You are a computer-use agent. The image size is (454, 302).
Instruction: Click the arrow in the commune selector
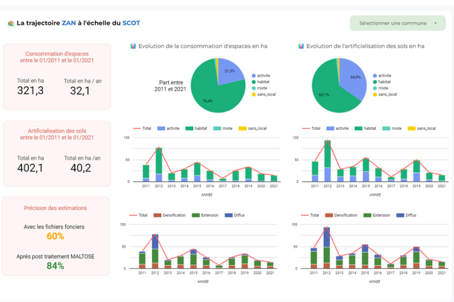[436, 23]
